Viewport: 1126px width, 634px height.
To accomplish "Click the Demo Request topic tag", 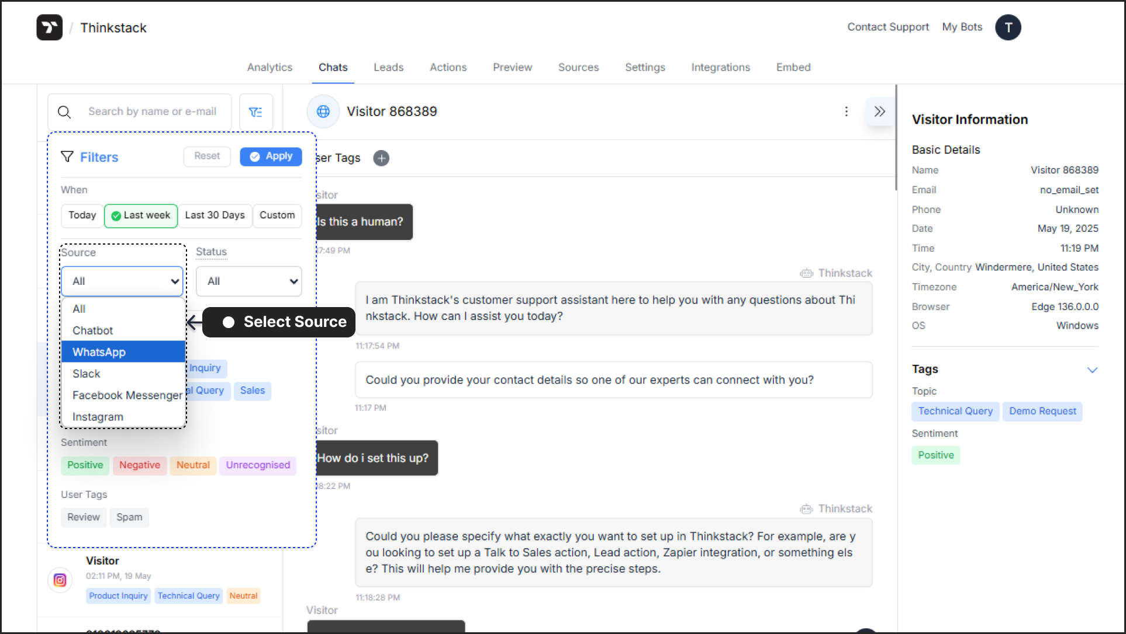I will click(x=1042, y=411).
